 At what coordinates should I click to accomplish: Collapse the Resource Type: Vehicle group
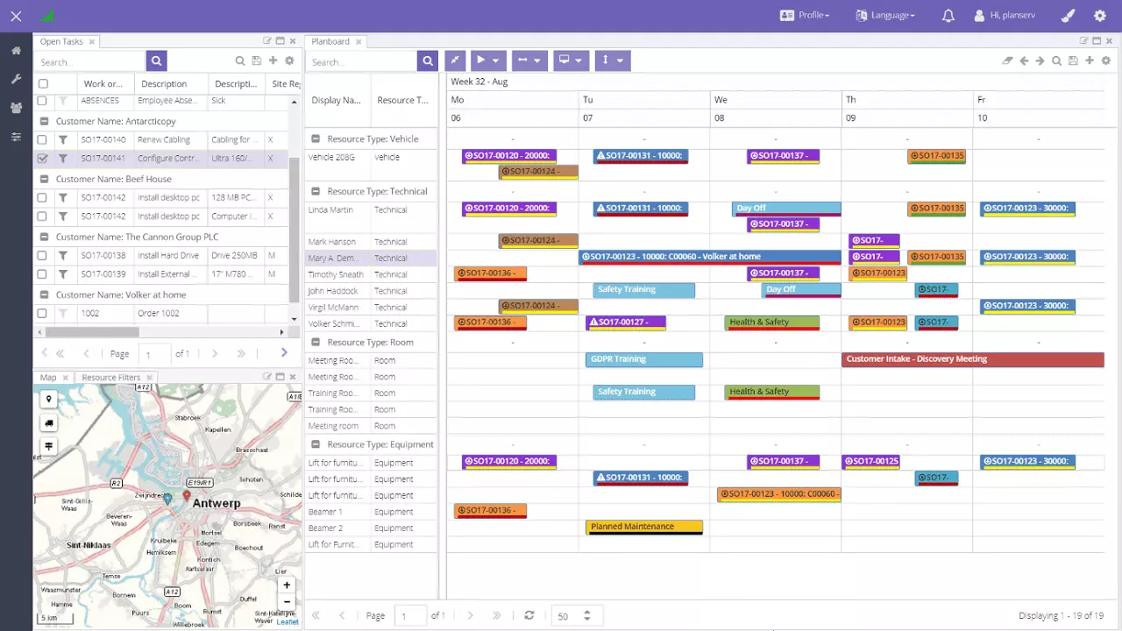tap(316, 138)
